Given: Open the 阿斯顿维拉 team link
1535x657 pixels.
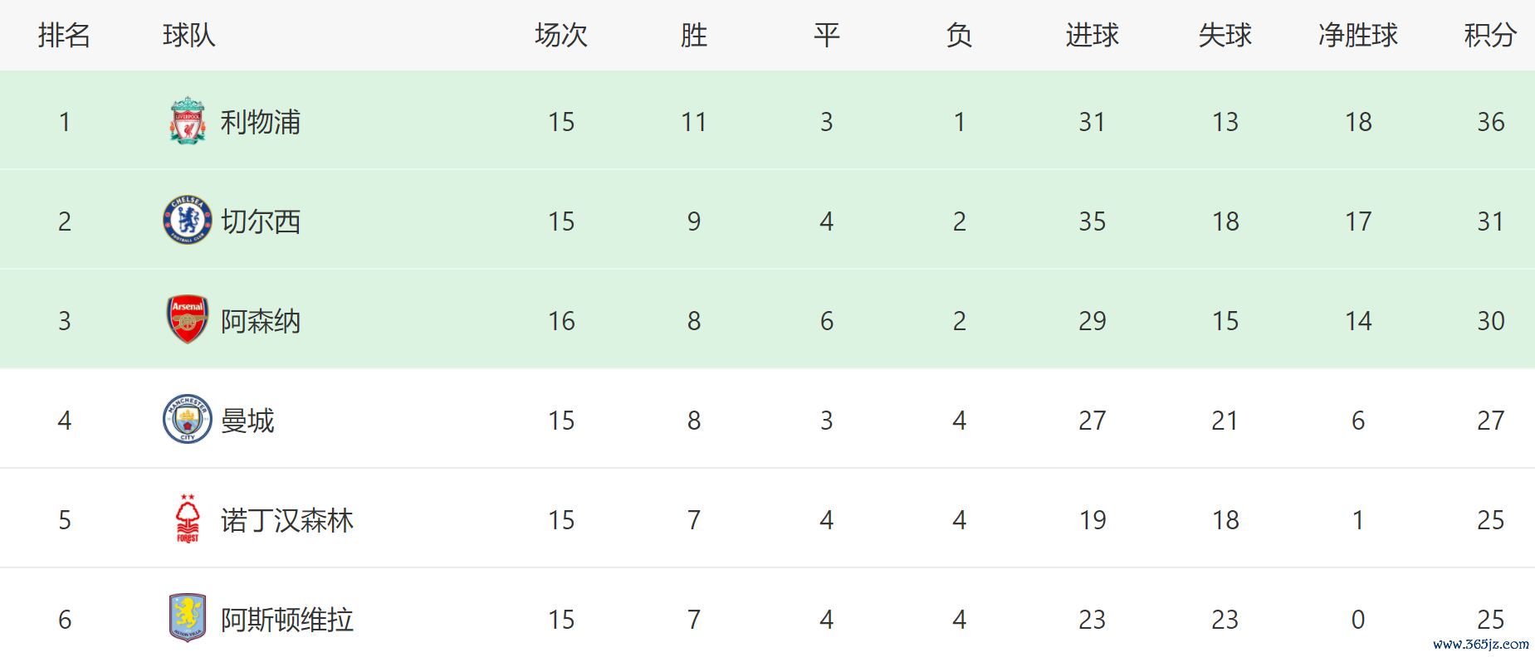Looking at the screenshot, I should coord(287,620).
